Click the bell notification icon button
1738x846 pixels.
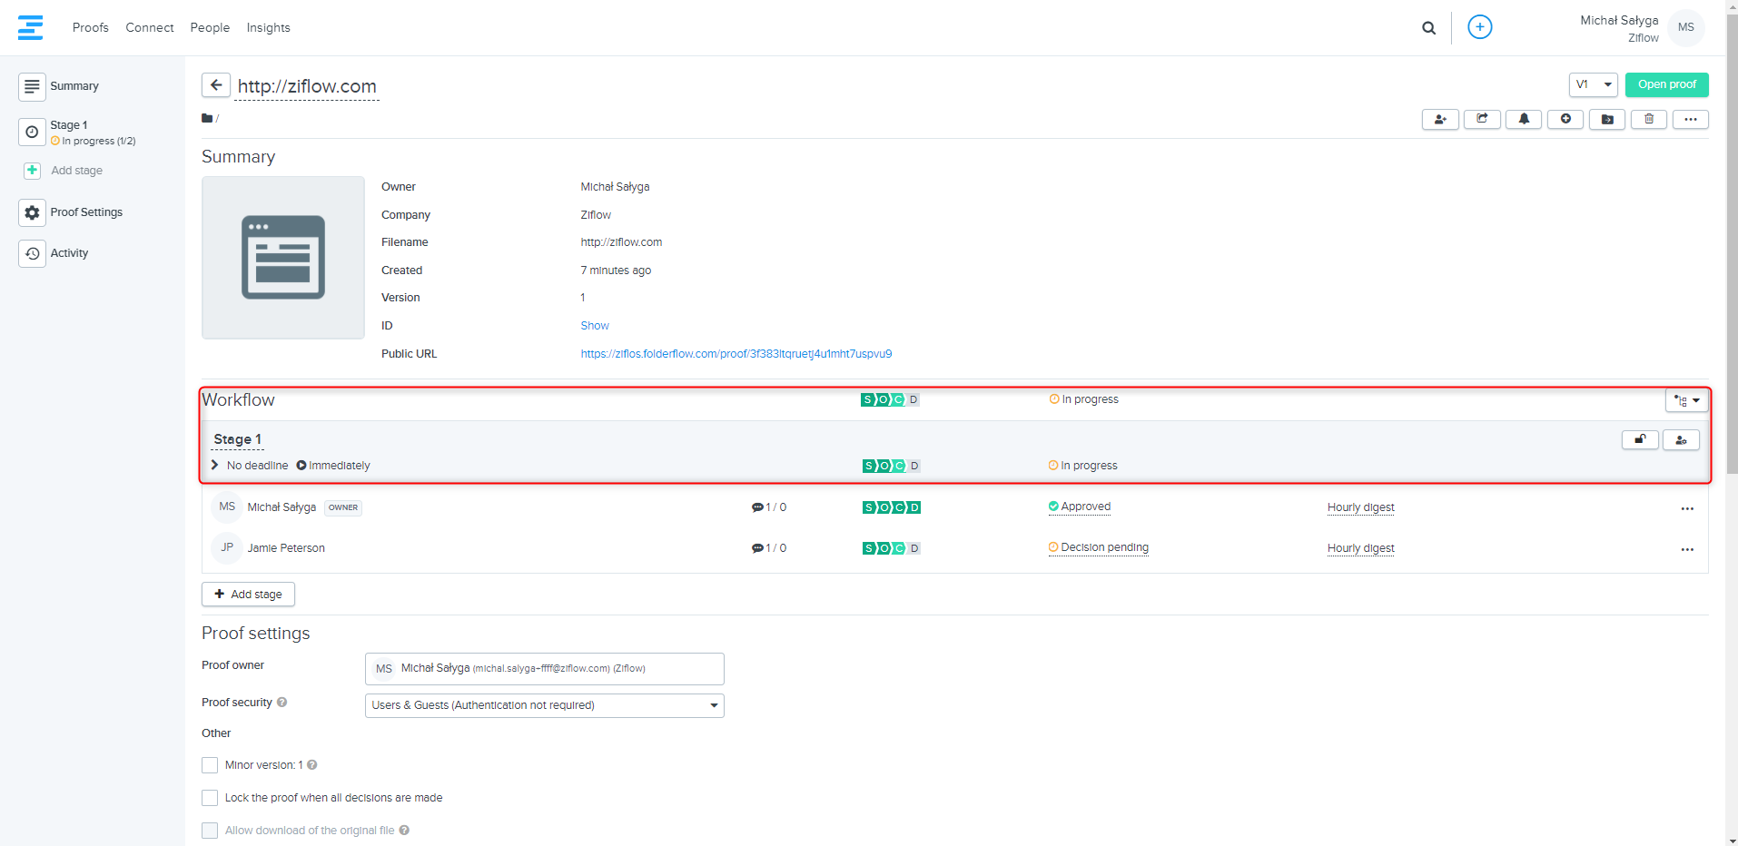click(1524, 119)
